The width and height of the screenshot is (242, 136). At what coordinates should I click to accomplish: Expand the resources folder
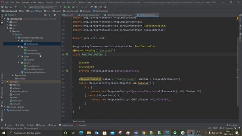coord(13,76)
